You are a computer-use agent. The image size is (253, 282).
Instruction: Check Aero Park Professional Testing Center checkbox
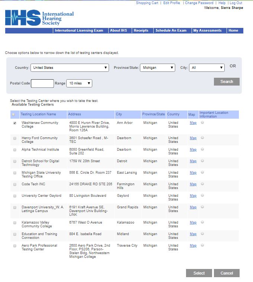coord(15,246)
